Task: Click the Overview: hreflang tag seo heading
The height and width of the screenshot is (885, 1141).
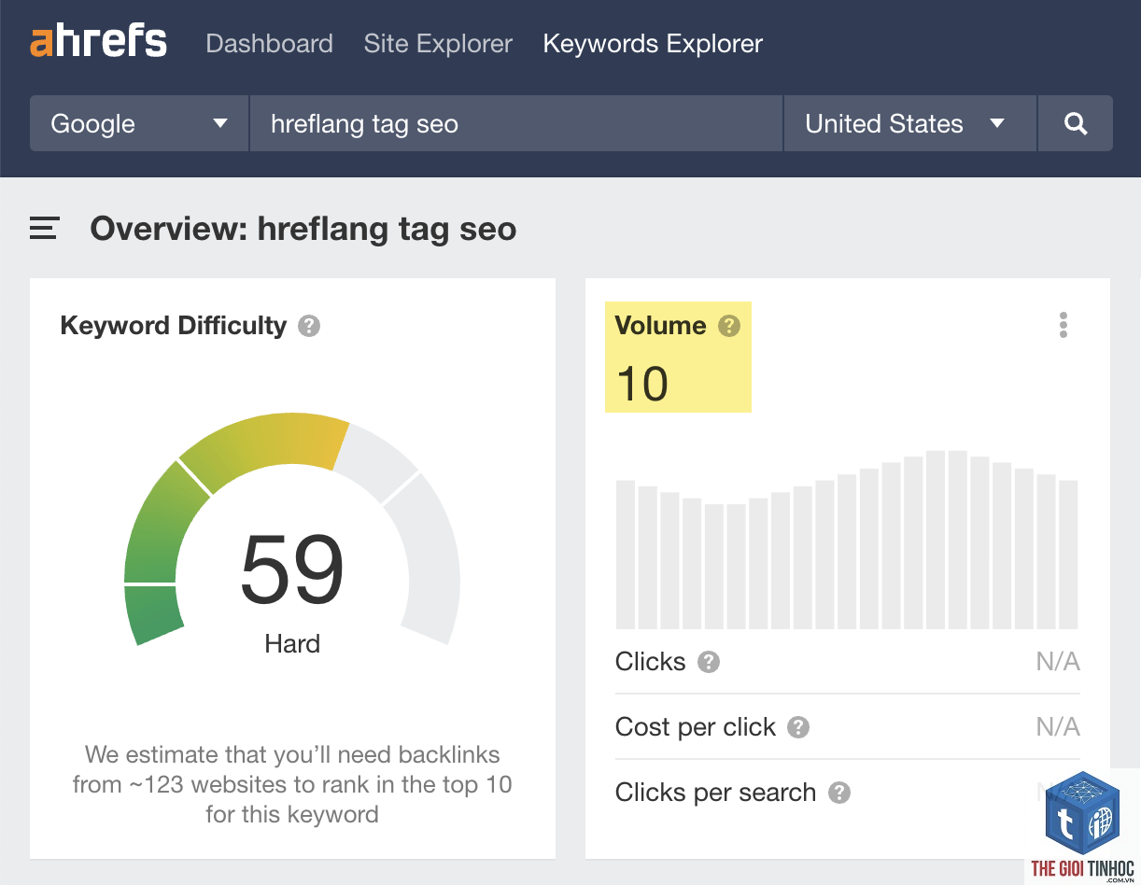Action: point(303,229)
